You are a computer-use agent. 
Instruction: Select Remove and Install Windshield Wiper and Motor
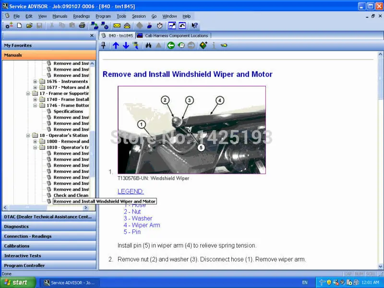104,201
